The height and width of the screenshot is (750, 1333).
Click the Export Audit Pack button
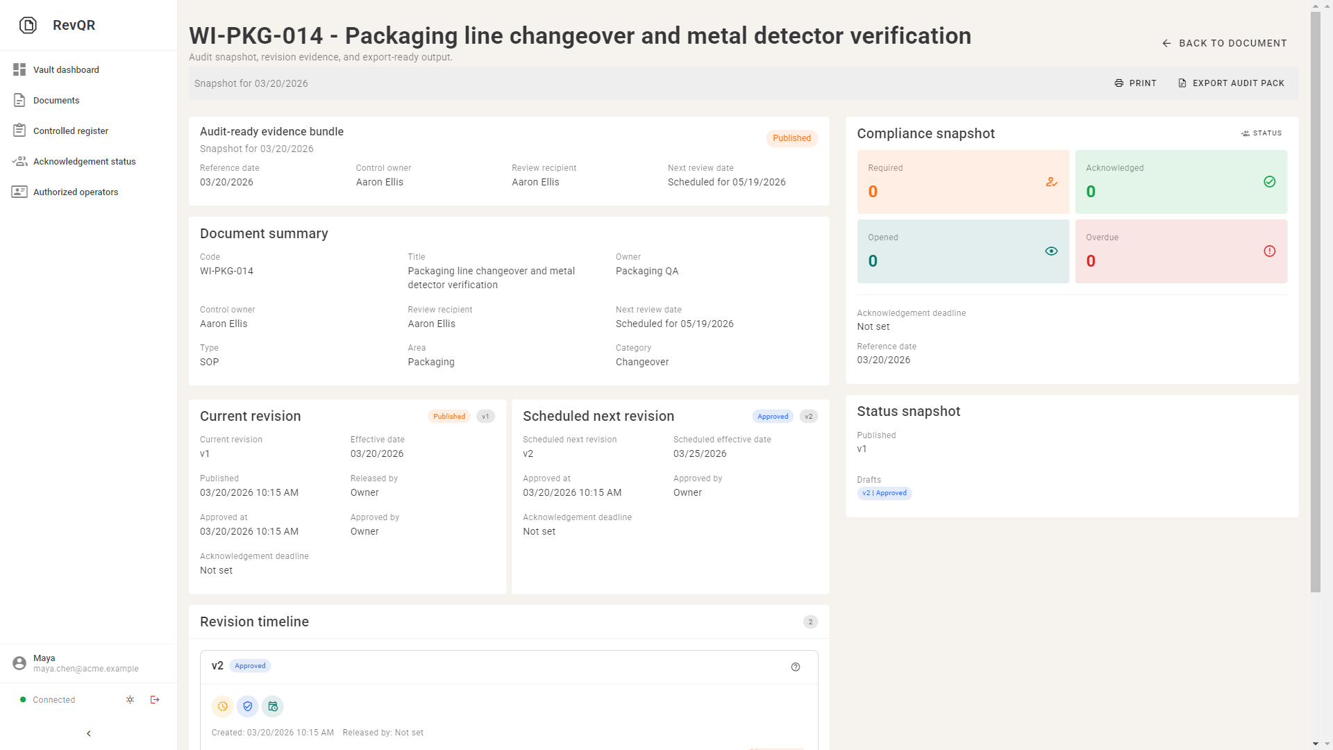coord(1231,83)
